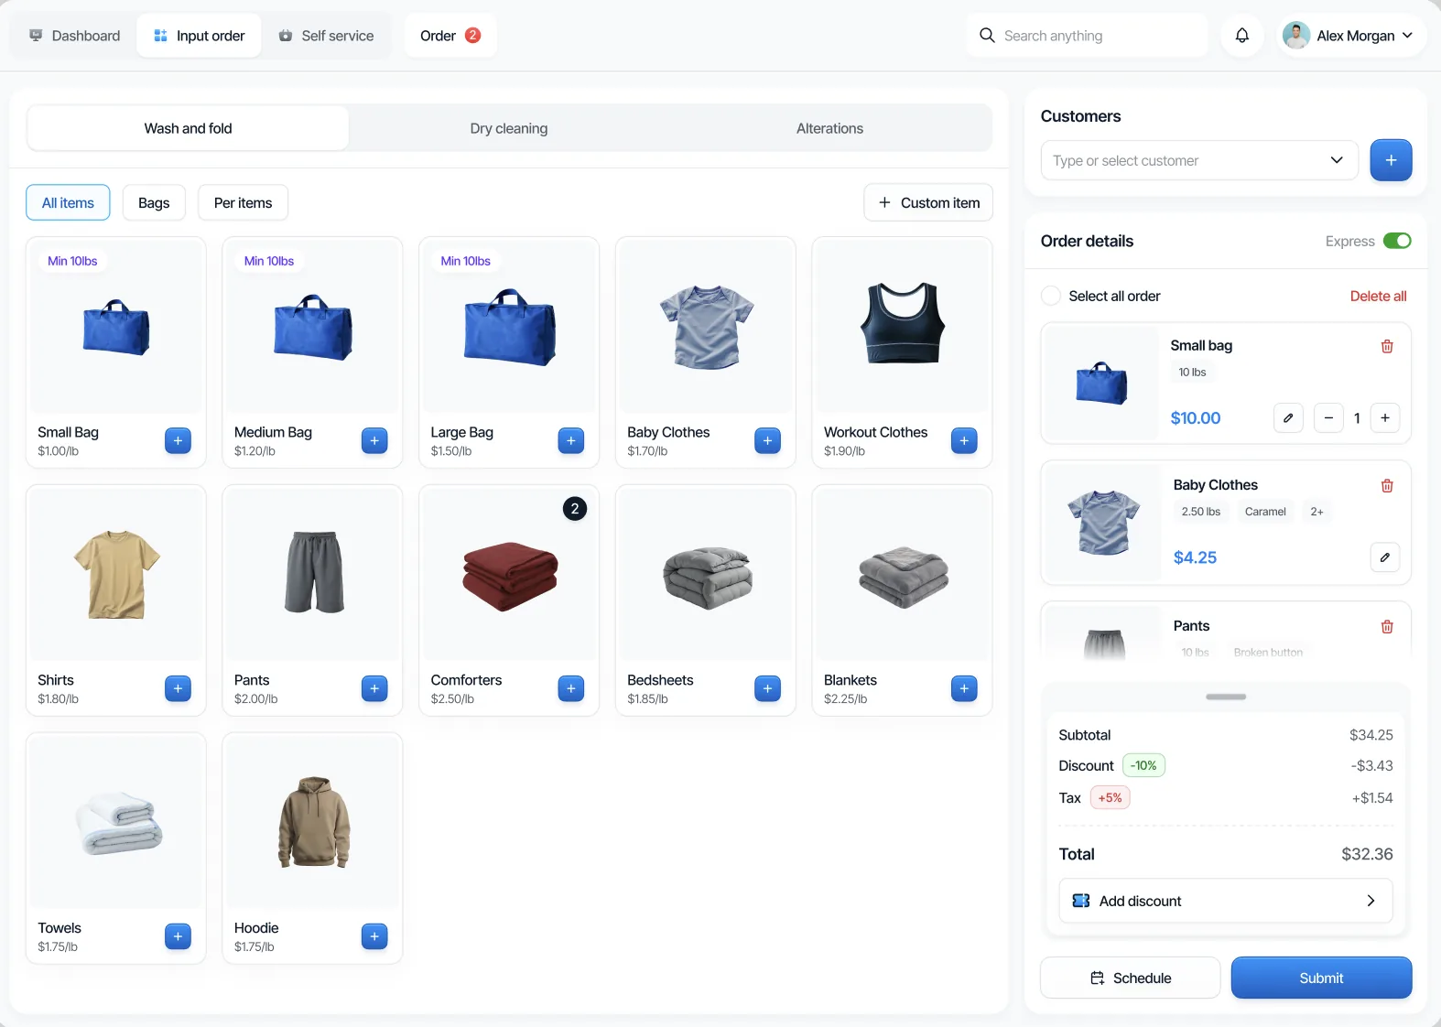Click the Comforters count badge
This screenshot has width=1441, height=1027.
point(575,509)
